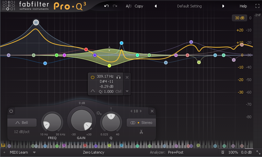Copy the current state to the other slot
The height and width of the screenshot is (157, 262).
coord(139,6)
